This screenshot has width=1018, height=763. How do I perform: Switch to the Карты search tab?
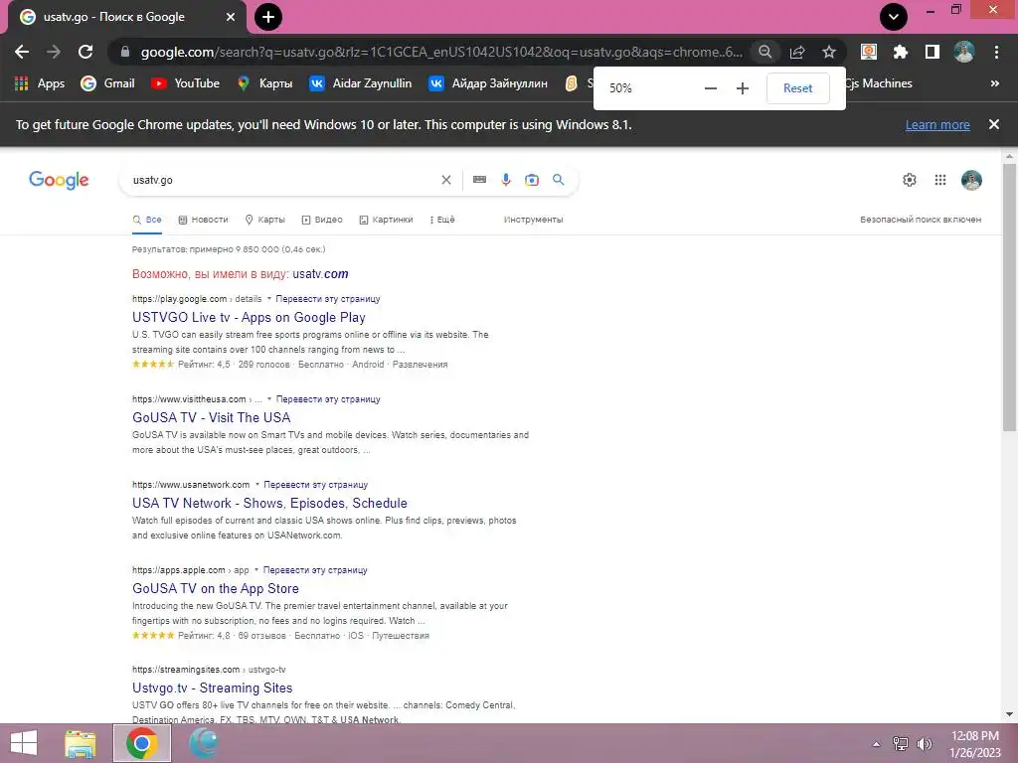(x=264, y=220)
